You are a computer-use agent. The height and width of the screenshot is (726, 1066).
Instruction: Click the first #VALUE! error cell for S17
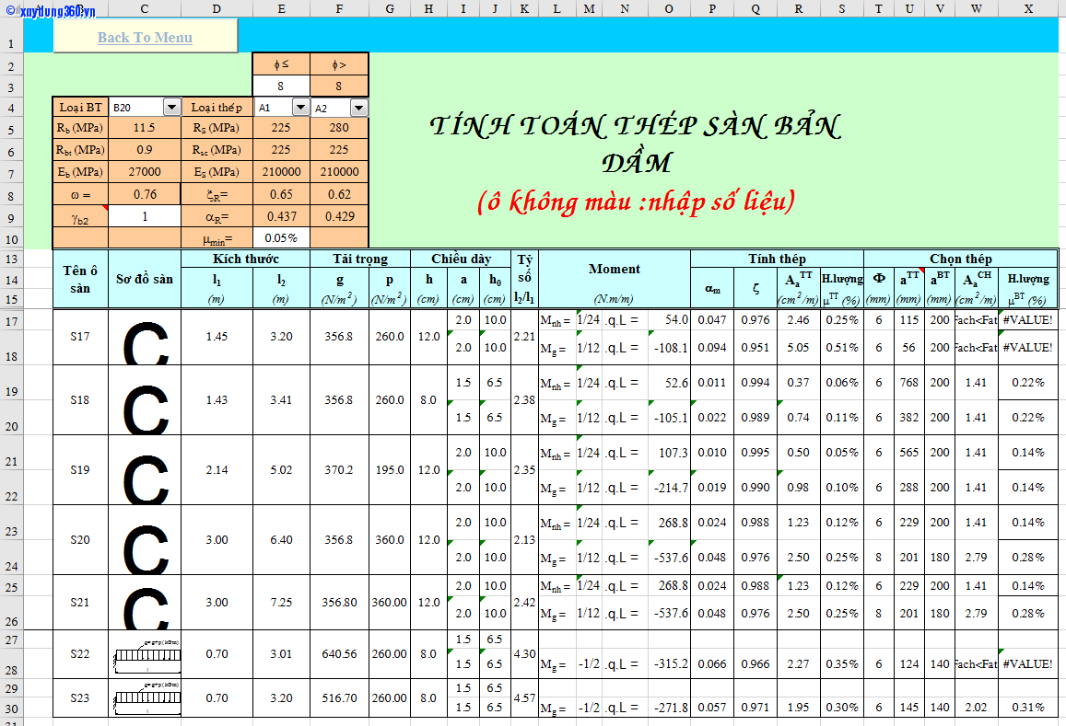[1027, 320]
